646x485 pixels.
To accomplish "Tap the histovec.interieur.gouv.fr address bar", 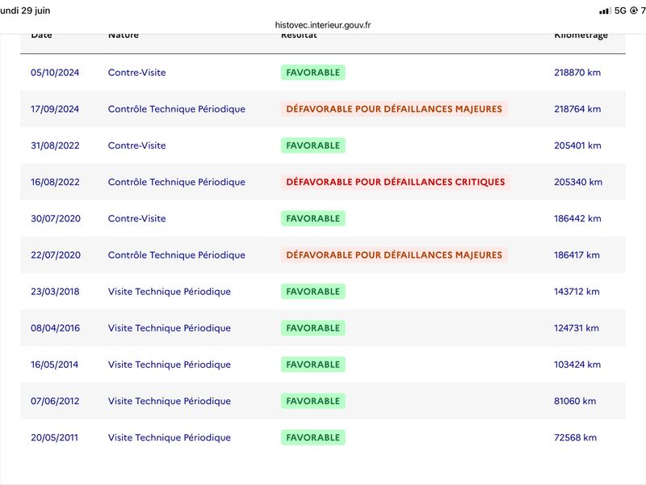I will [322, 25].
